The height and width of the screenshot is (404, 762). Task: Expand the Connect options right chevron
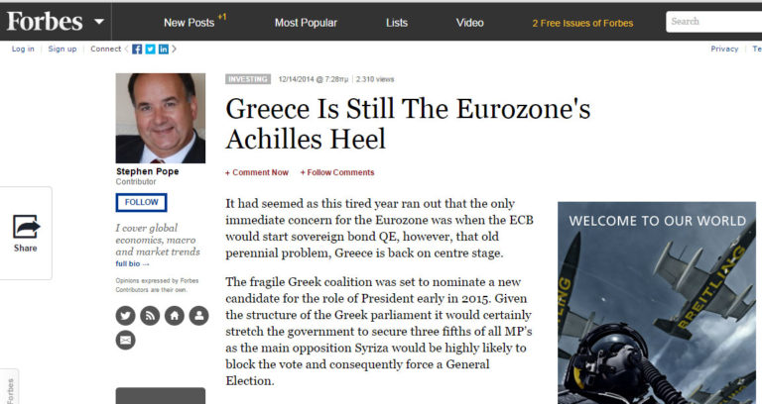point(175,49)
